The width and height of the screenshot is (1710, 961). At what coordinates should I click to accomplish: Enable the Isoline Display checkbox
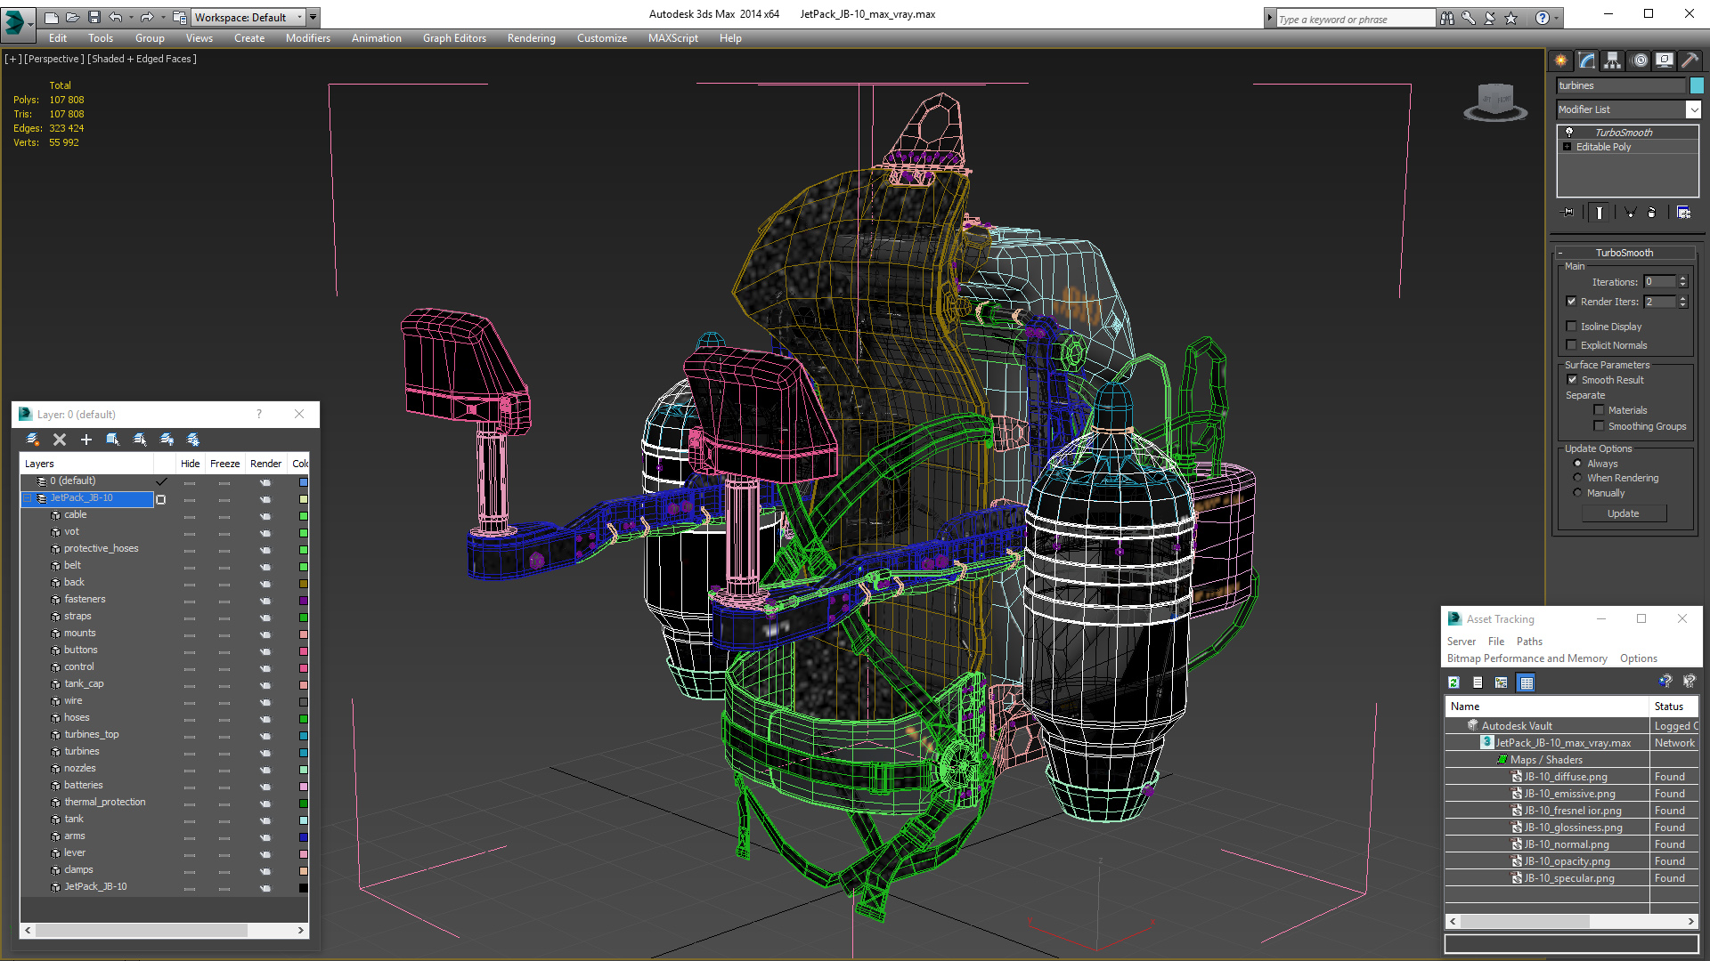pyautogui.click(x=1572, y=327)
